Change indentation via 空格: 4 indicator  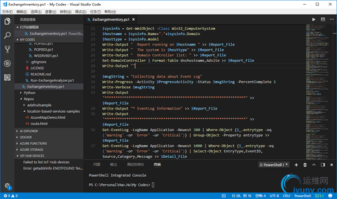coord(260,196)
